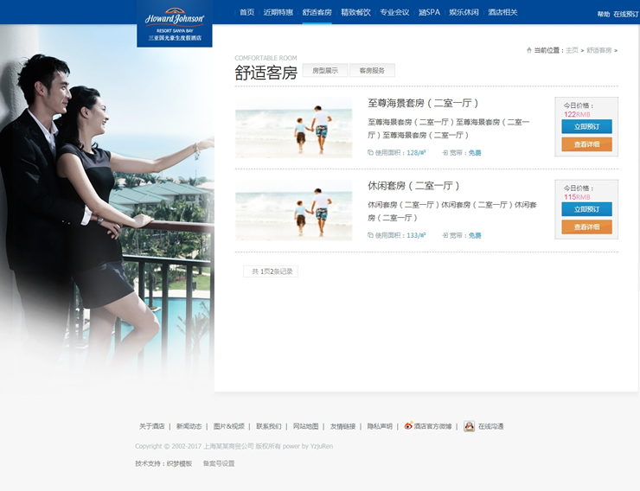Open the 至尊海景套房 room thumbnail image
640x491 pixels.
[x=293, y=127]
